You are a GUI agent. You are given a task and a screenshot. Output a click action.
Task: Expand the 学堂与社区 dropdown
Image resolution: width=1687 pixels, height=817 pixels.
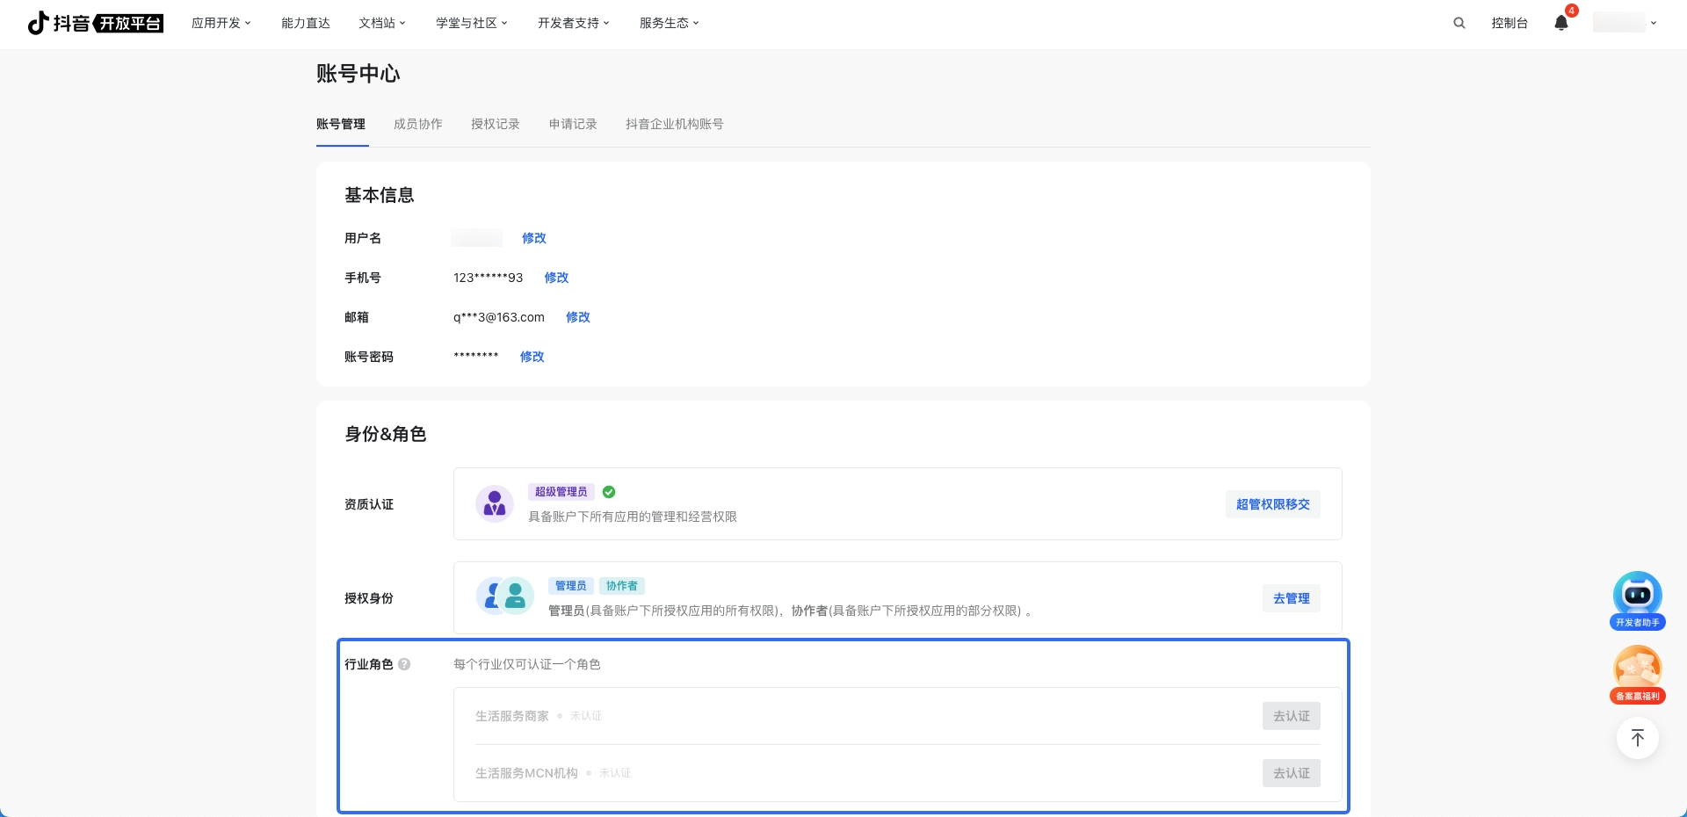pyautogui.click(x=472, y=23)
